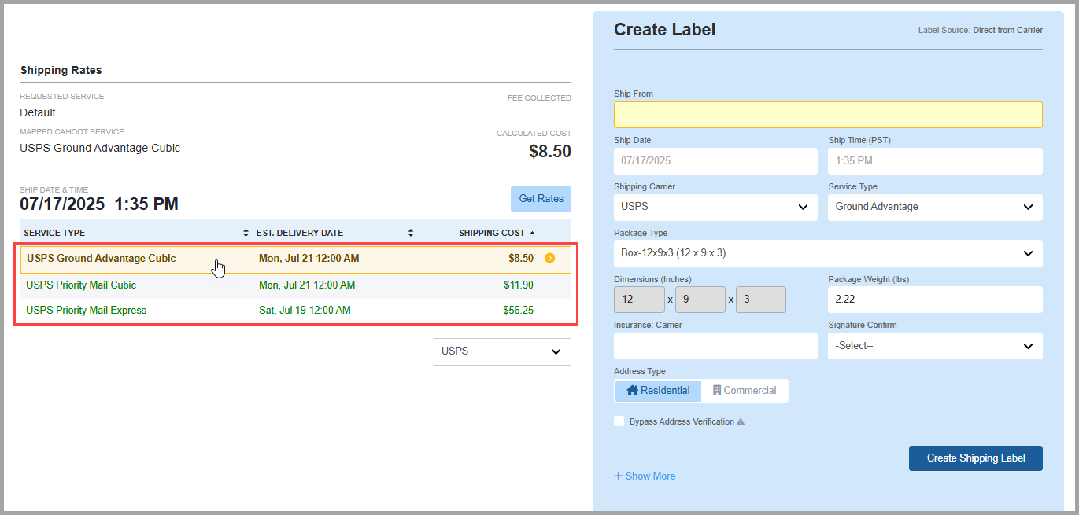Viewport: 1079px width, 515px height.
Task: Click the length dimension field showing 12
Action: click(639, 300)
